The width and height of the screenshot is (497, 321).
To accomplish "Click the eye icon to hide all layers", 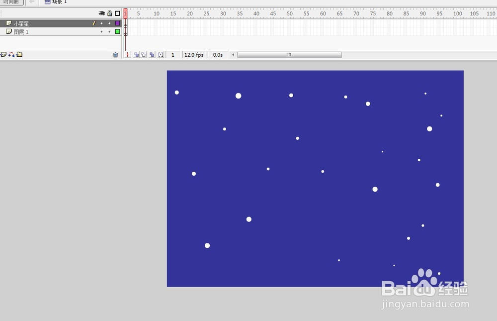I will [101, 13].
